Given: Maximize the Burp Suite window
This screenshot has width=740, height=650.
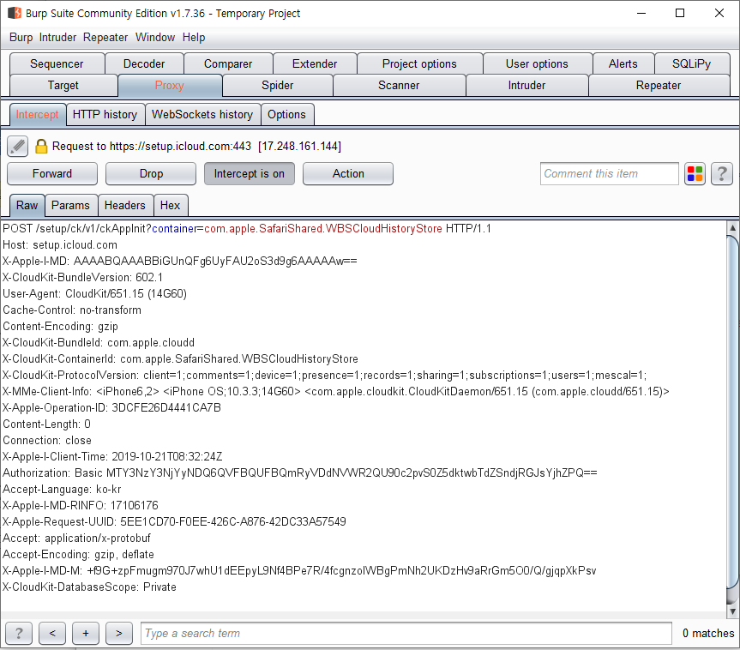Looking at the screenshot, I should (680, 13).
